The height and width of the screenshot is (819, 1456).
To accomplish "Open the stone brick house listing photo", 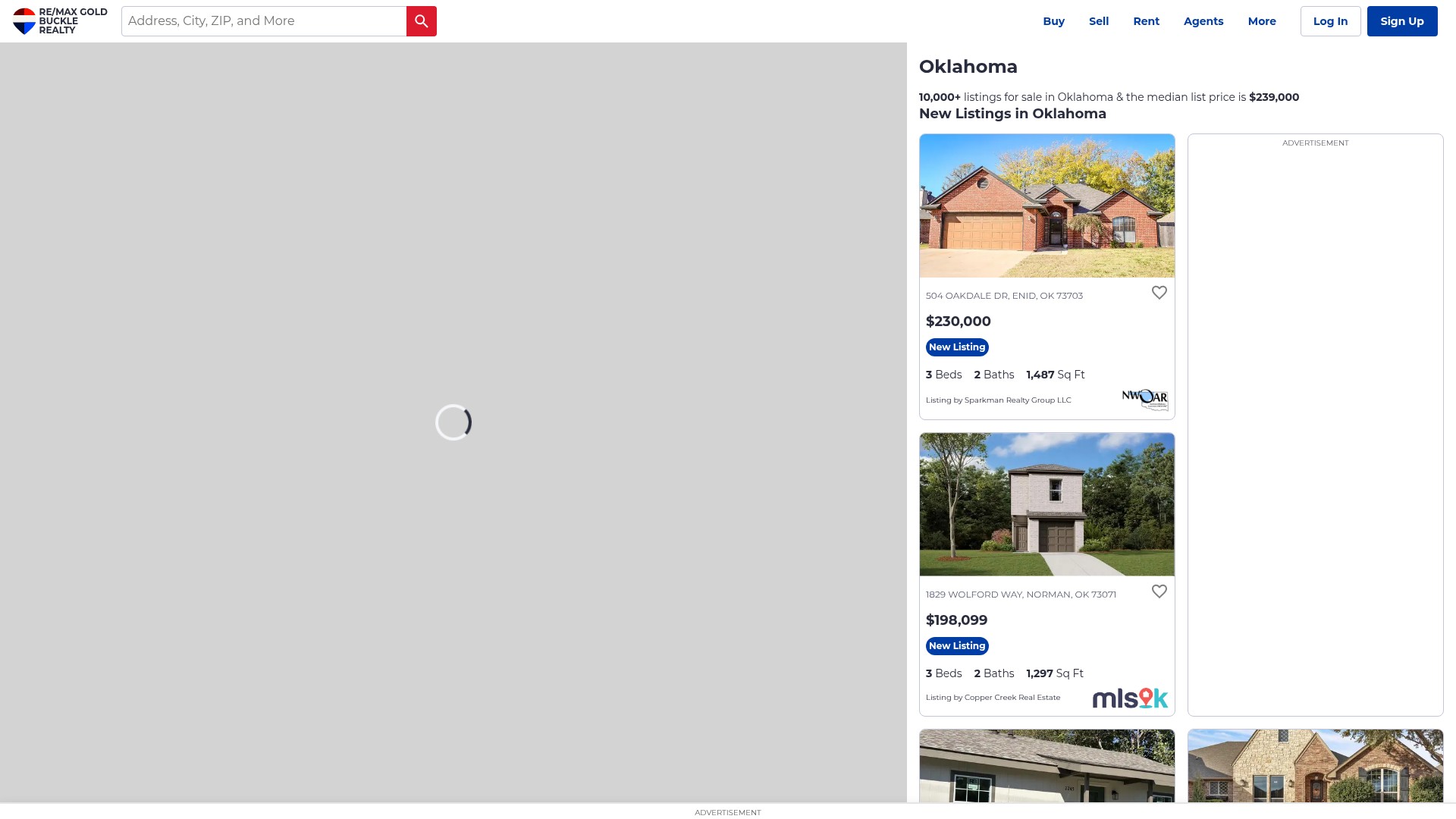I will point(1316,766).
